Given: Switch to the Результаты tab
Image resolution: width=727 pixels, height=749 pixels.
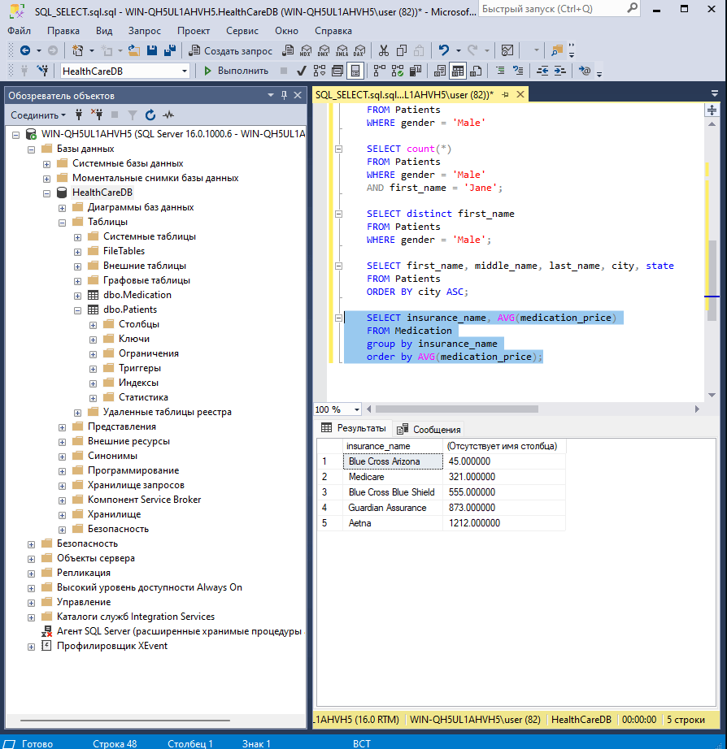Looking at the screenshot, I should [x=354, y=428].
